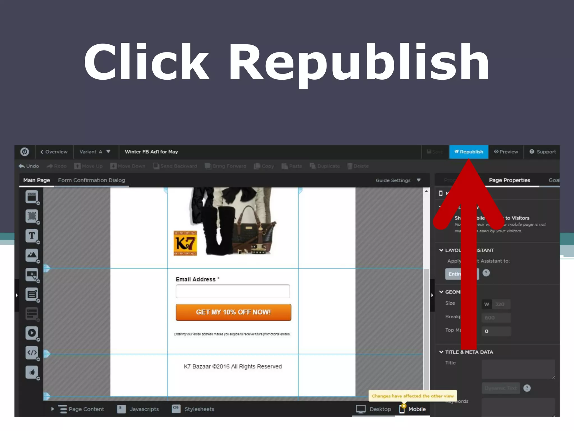574x431 pixels.
Task: Select the Text widget tool
Action: tap(32, 236)
